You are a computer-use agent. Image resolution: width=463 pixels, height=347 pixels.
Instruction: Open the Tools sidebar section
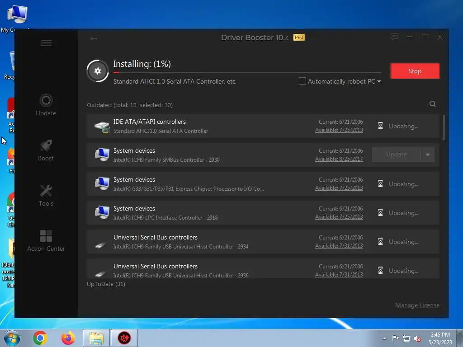tap(46, 195)
